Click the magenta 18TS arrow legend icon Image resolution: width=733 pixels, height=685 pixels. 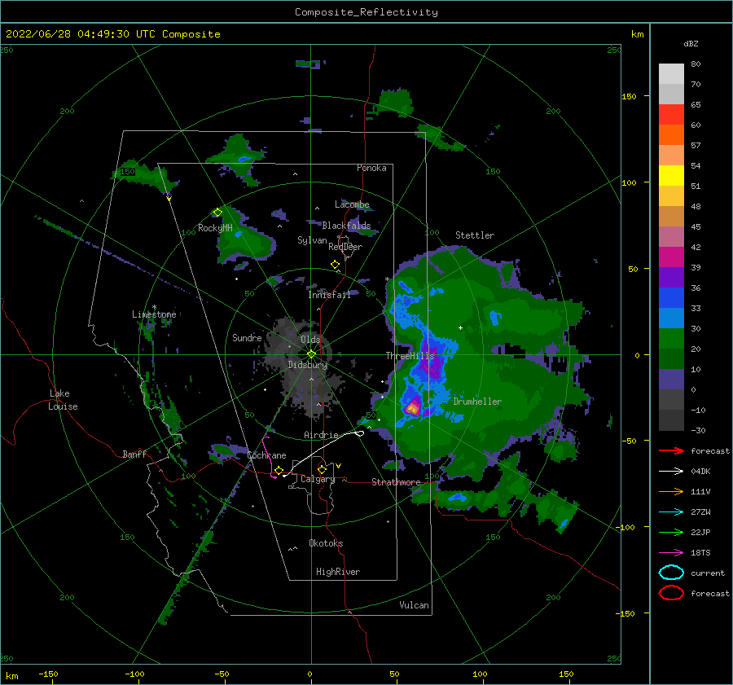point(671,553)
